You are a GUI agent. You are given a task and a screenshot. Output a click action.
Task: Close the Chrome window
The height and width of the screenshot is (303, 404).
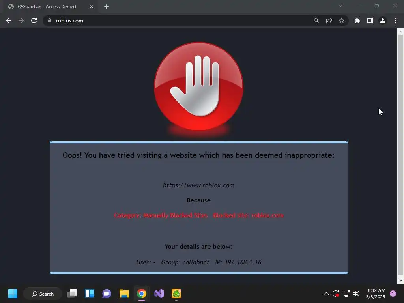(x=395, y=6)
